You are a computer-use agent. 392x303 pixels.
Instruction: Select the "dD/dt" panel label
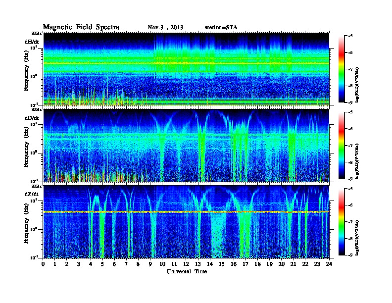click(32, 118)
